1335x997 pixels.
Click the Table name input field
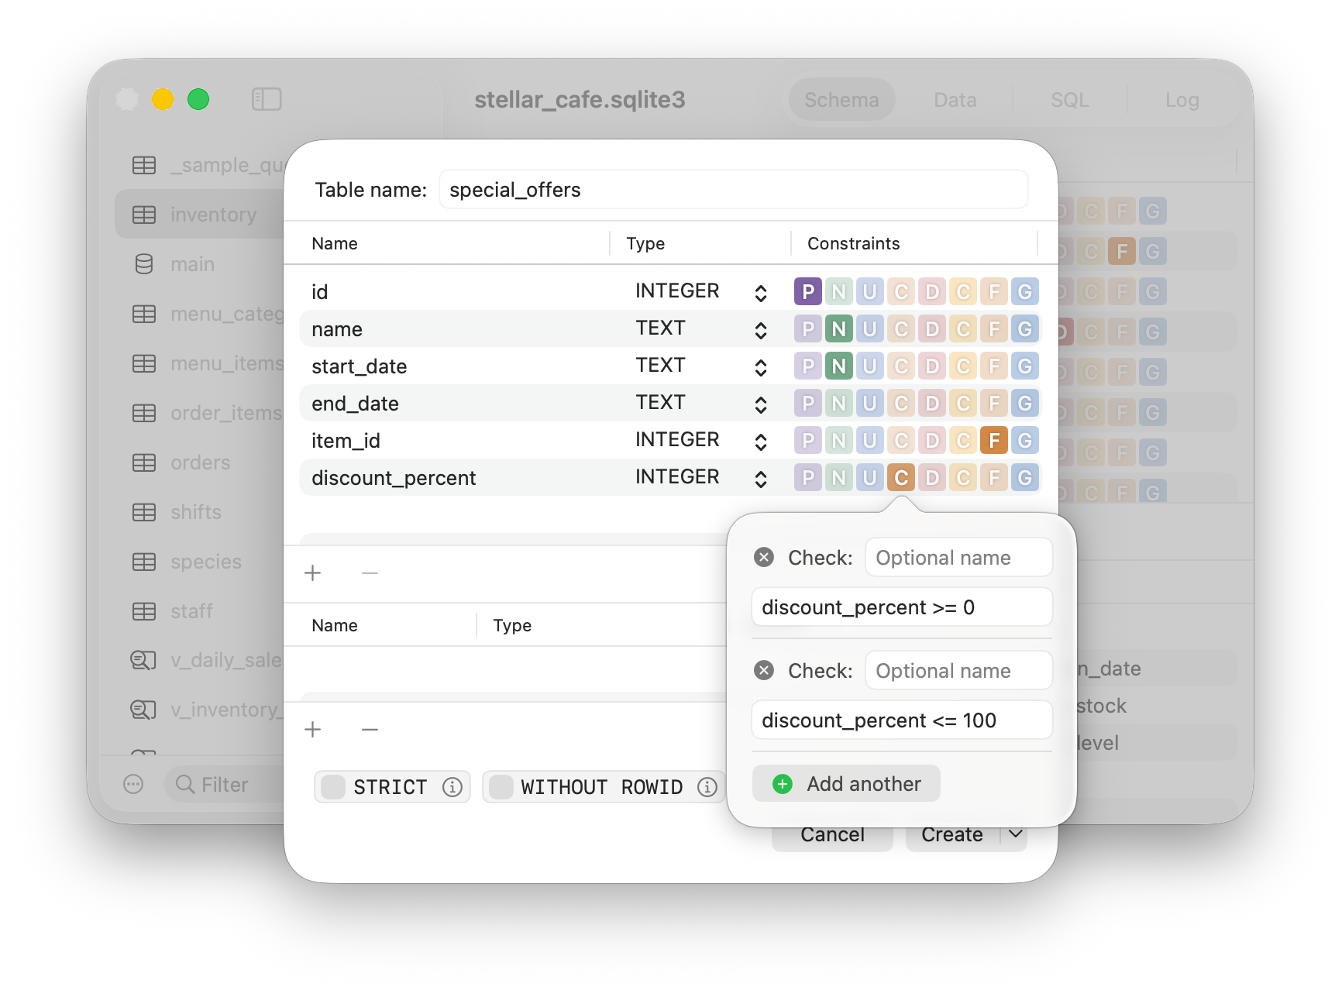click(732, 189)
